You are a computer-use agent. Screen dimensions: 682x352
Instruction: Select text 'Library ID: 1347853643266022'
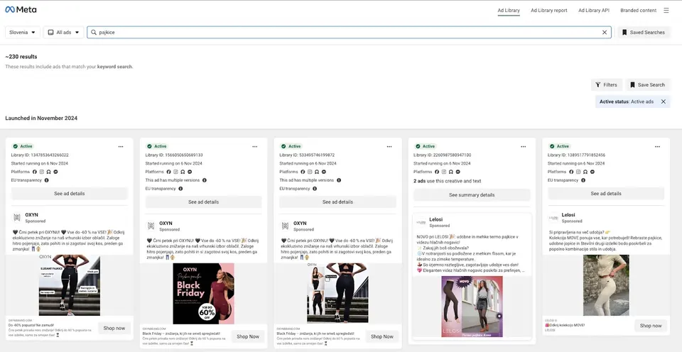point(40,155)
